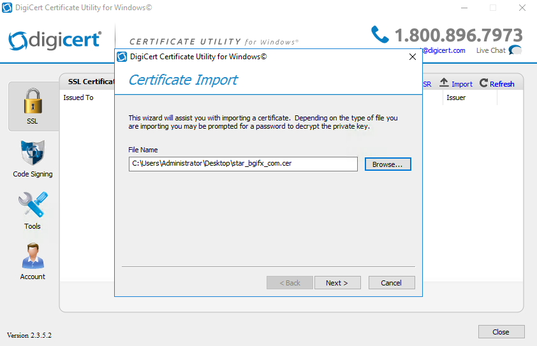Cancel the certificate import wizard
Viewport: 537px width, 346px height.
[x=392, y=283]
